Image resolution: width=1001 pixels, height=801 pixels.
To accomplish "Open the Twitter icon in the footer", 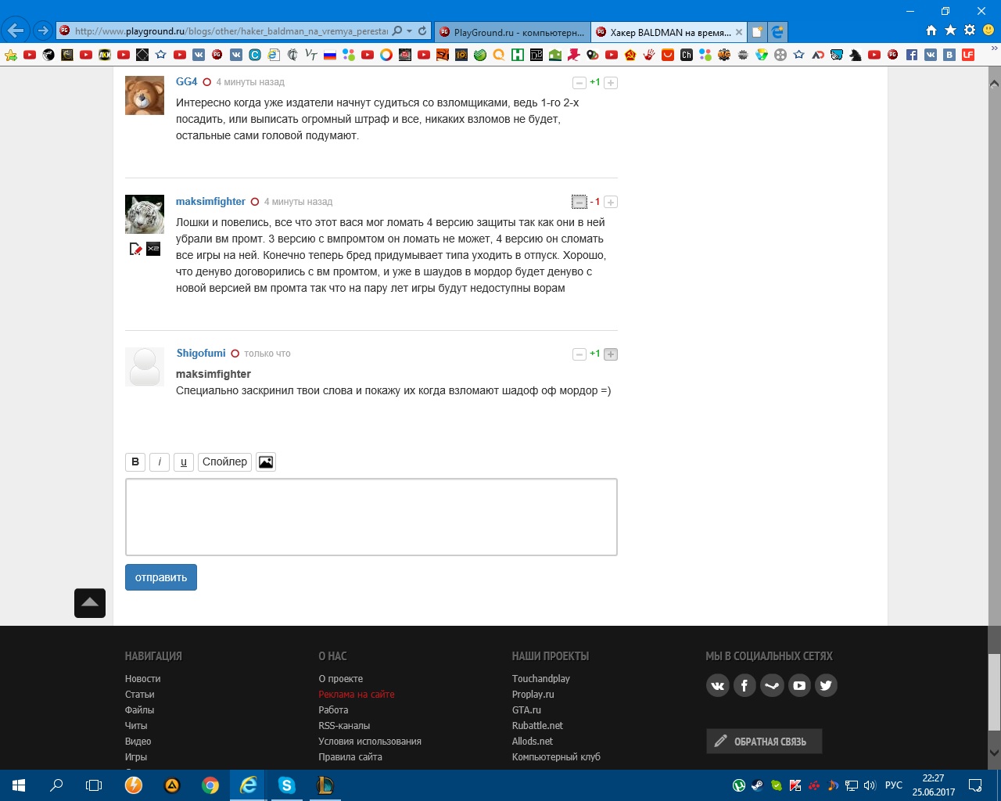I will tap(826, 686).
